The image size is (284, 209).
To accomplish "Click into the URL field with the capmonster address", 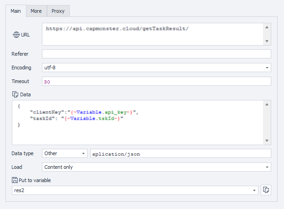I will pyautogui.click(x=153, y=35).
